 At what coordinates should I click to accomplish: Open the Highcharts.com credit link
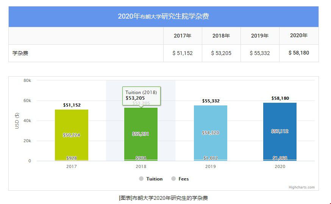point(301,187)
